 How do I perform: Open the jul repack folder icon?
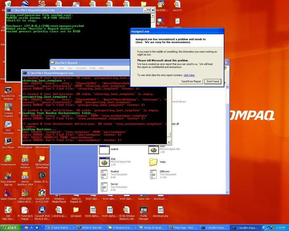click(76, 212)
